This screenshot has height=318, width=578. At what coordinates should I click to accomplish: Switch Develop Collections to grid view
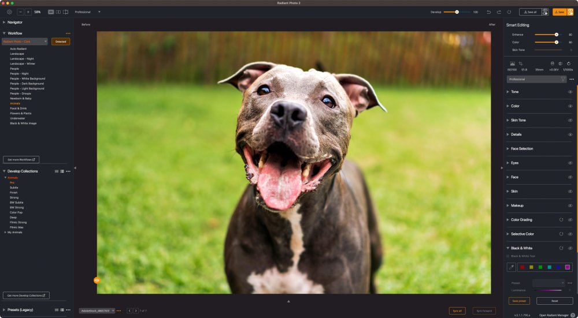pos(57,171)
